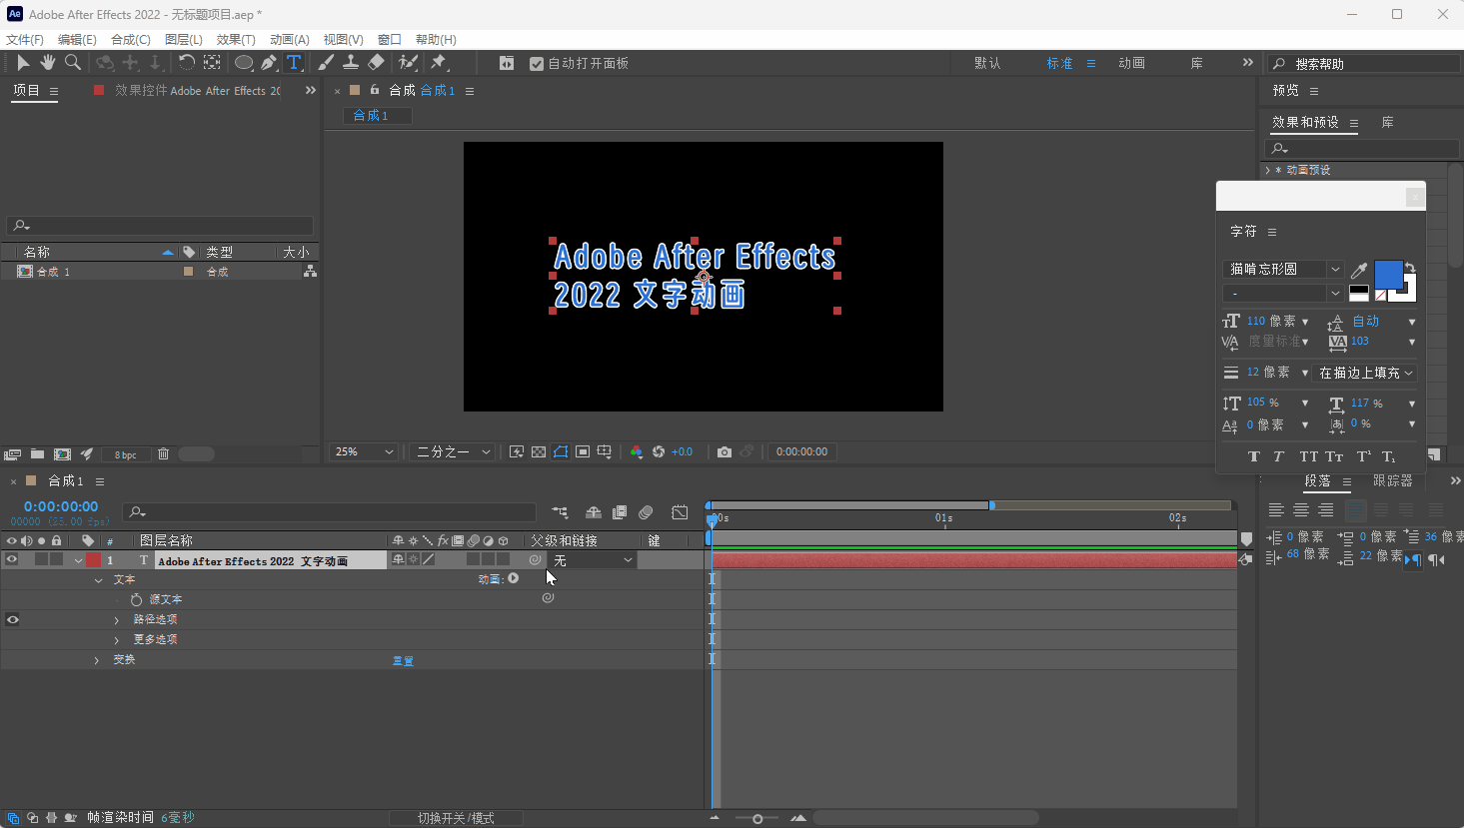Click the 重置 transform link
The width and height of the screenshot is (1464, 828).
tap(403, 661)
